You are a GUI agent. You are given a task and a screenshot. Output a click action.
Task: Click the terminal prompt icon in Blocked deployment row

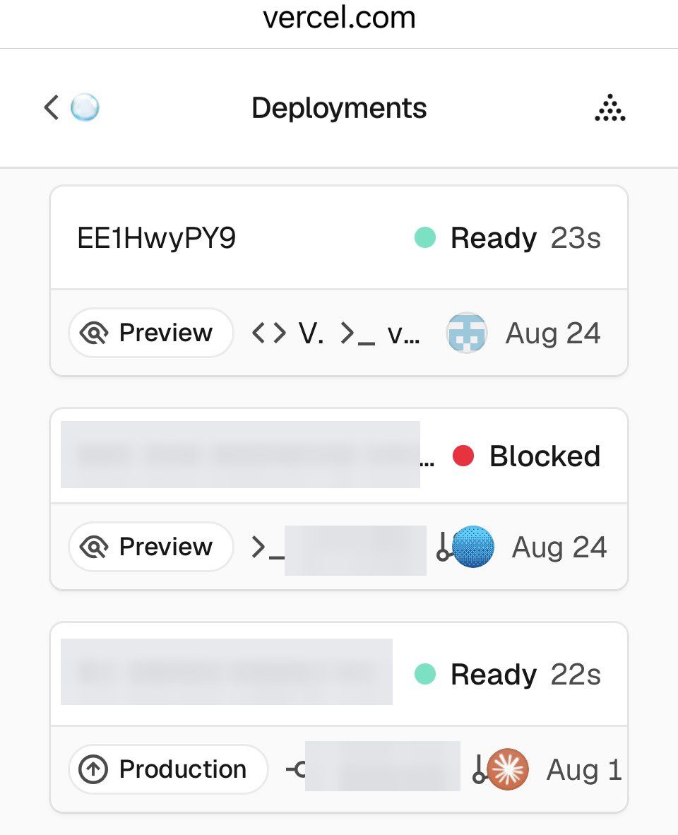click(x=267, y=547)
